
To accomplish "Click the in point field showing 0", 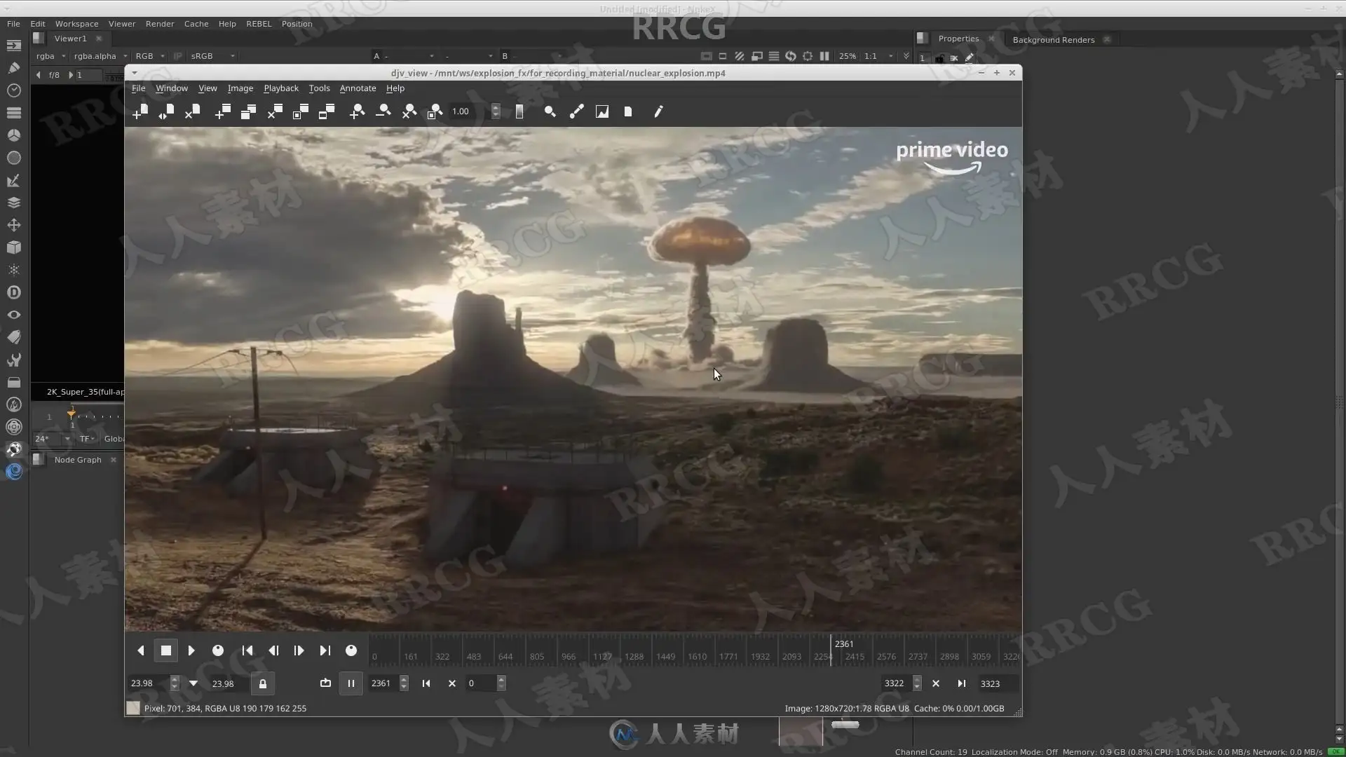I will [480, 683].
